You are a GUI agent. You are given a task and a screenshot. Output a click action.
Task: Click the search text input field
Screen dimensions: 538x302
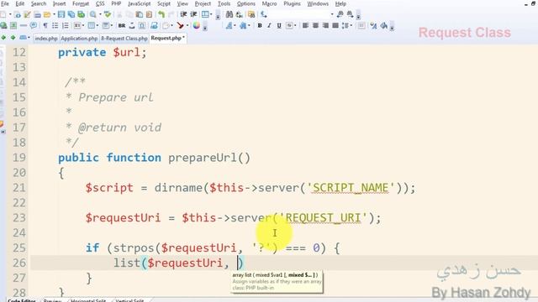(x=298, y=14)
